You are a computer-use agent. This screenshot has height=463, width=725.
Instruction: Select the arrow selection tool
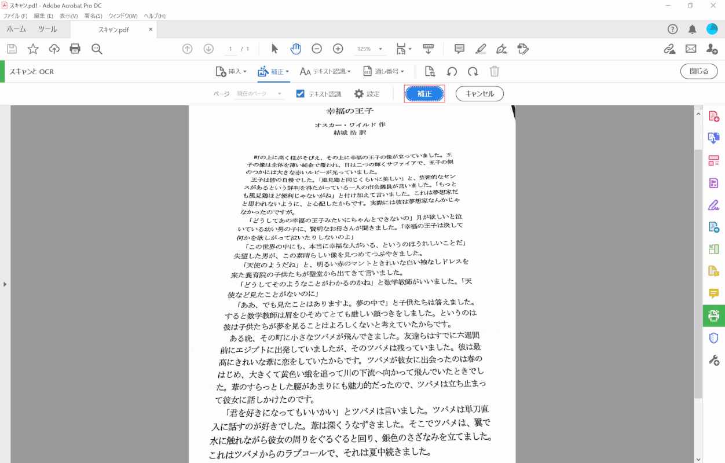click(x=274, y=49)
